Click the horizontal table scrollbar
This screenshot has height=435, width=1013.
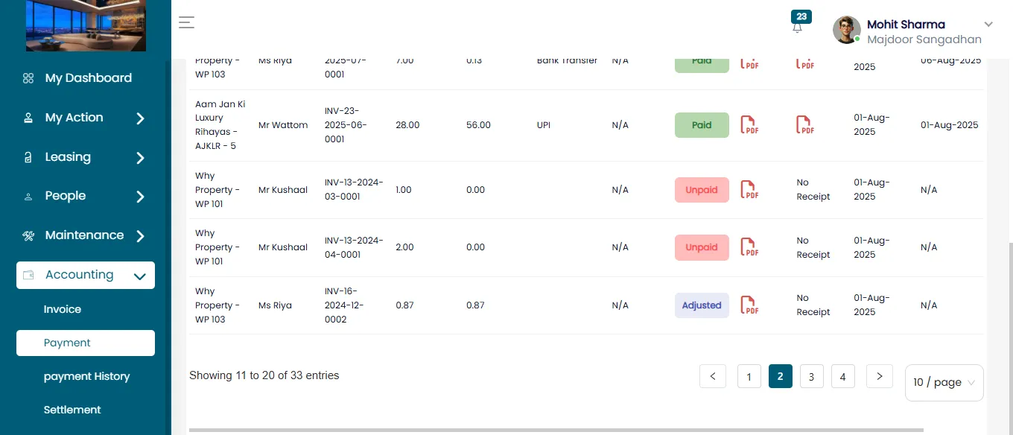(556, 430)
